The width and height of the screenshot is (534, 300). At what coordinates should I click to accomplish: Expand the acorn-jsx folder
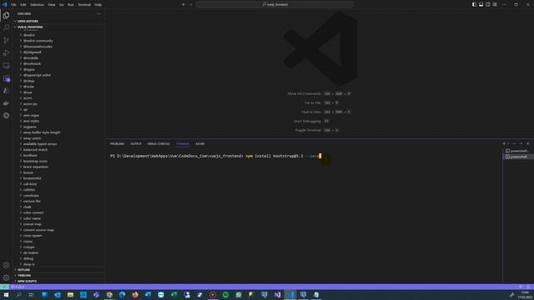tap(30, 103)
